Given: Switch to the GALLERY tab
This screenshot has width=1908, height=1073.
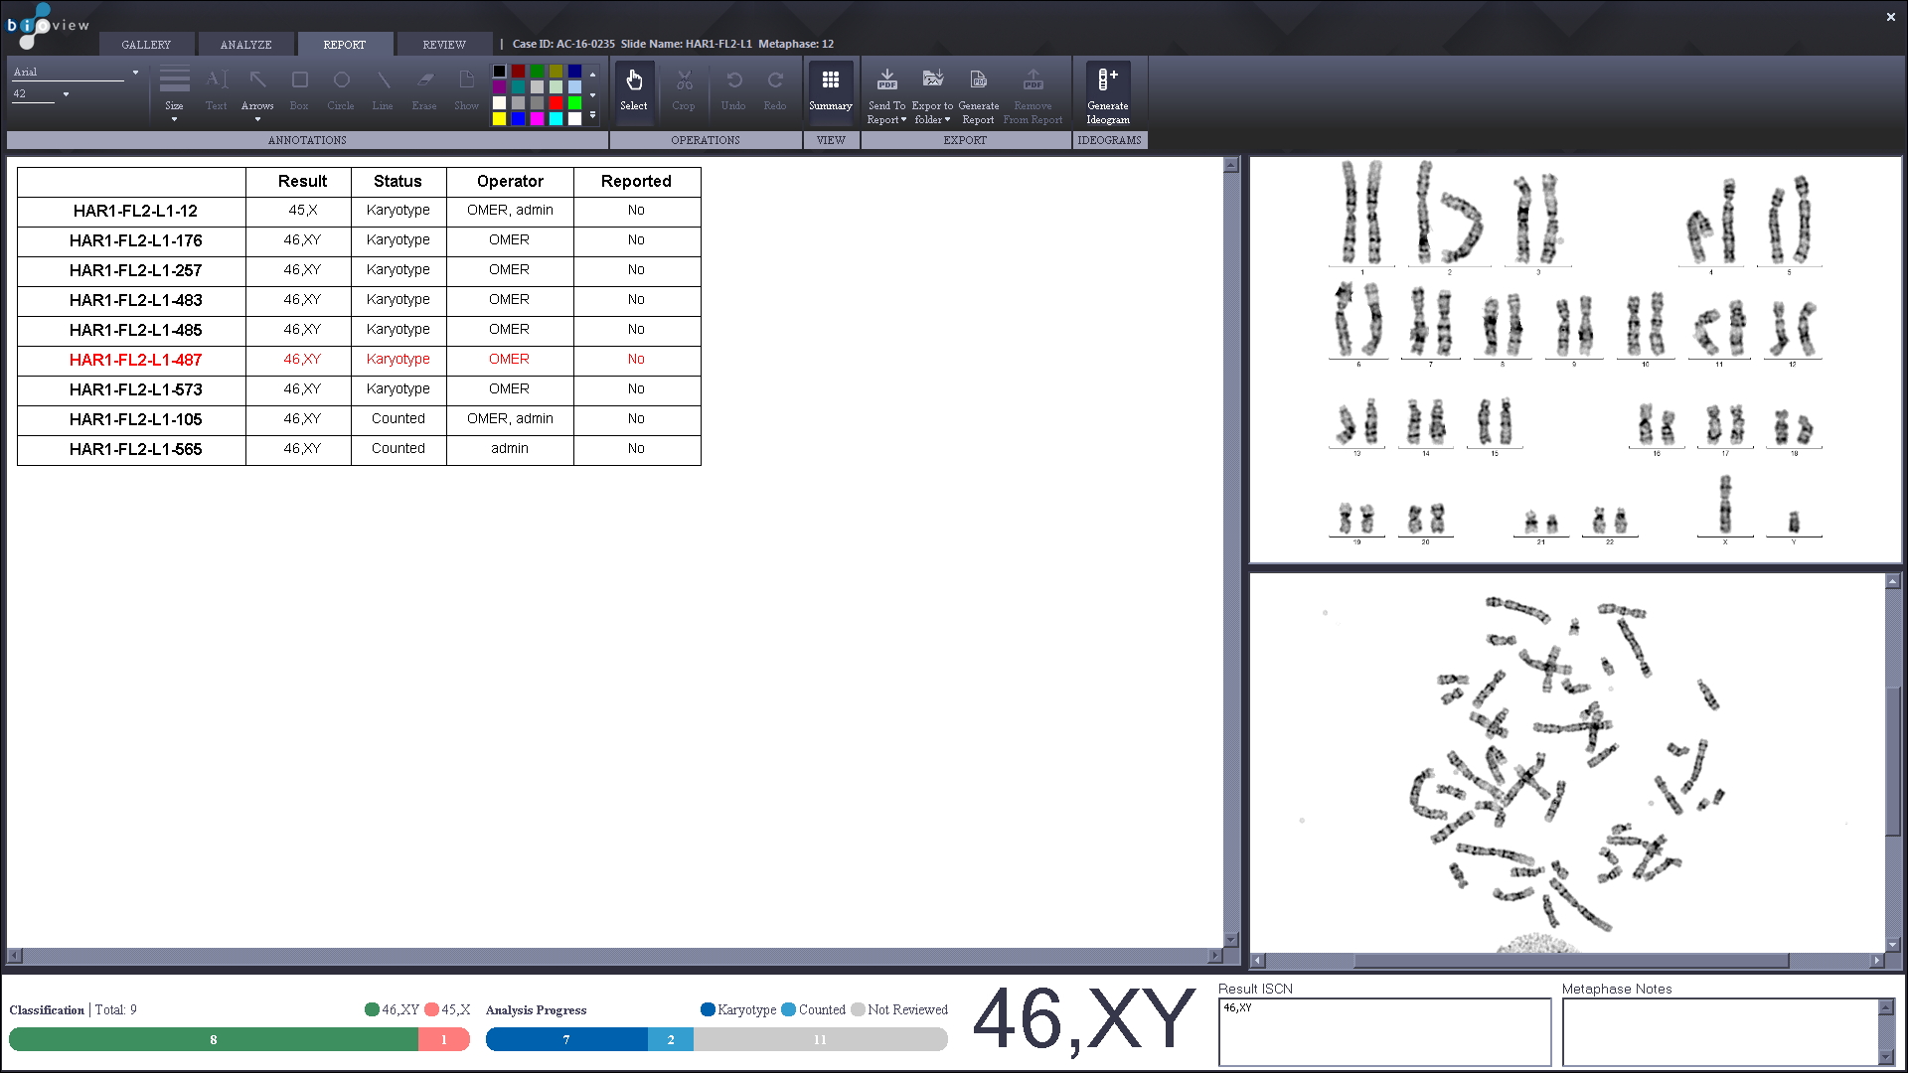Looking at the screenshot, I should 146,45.
